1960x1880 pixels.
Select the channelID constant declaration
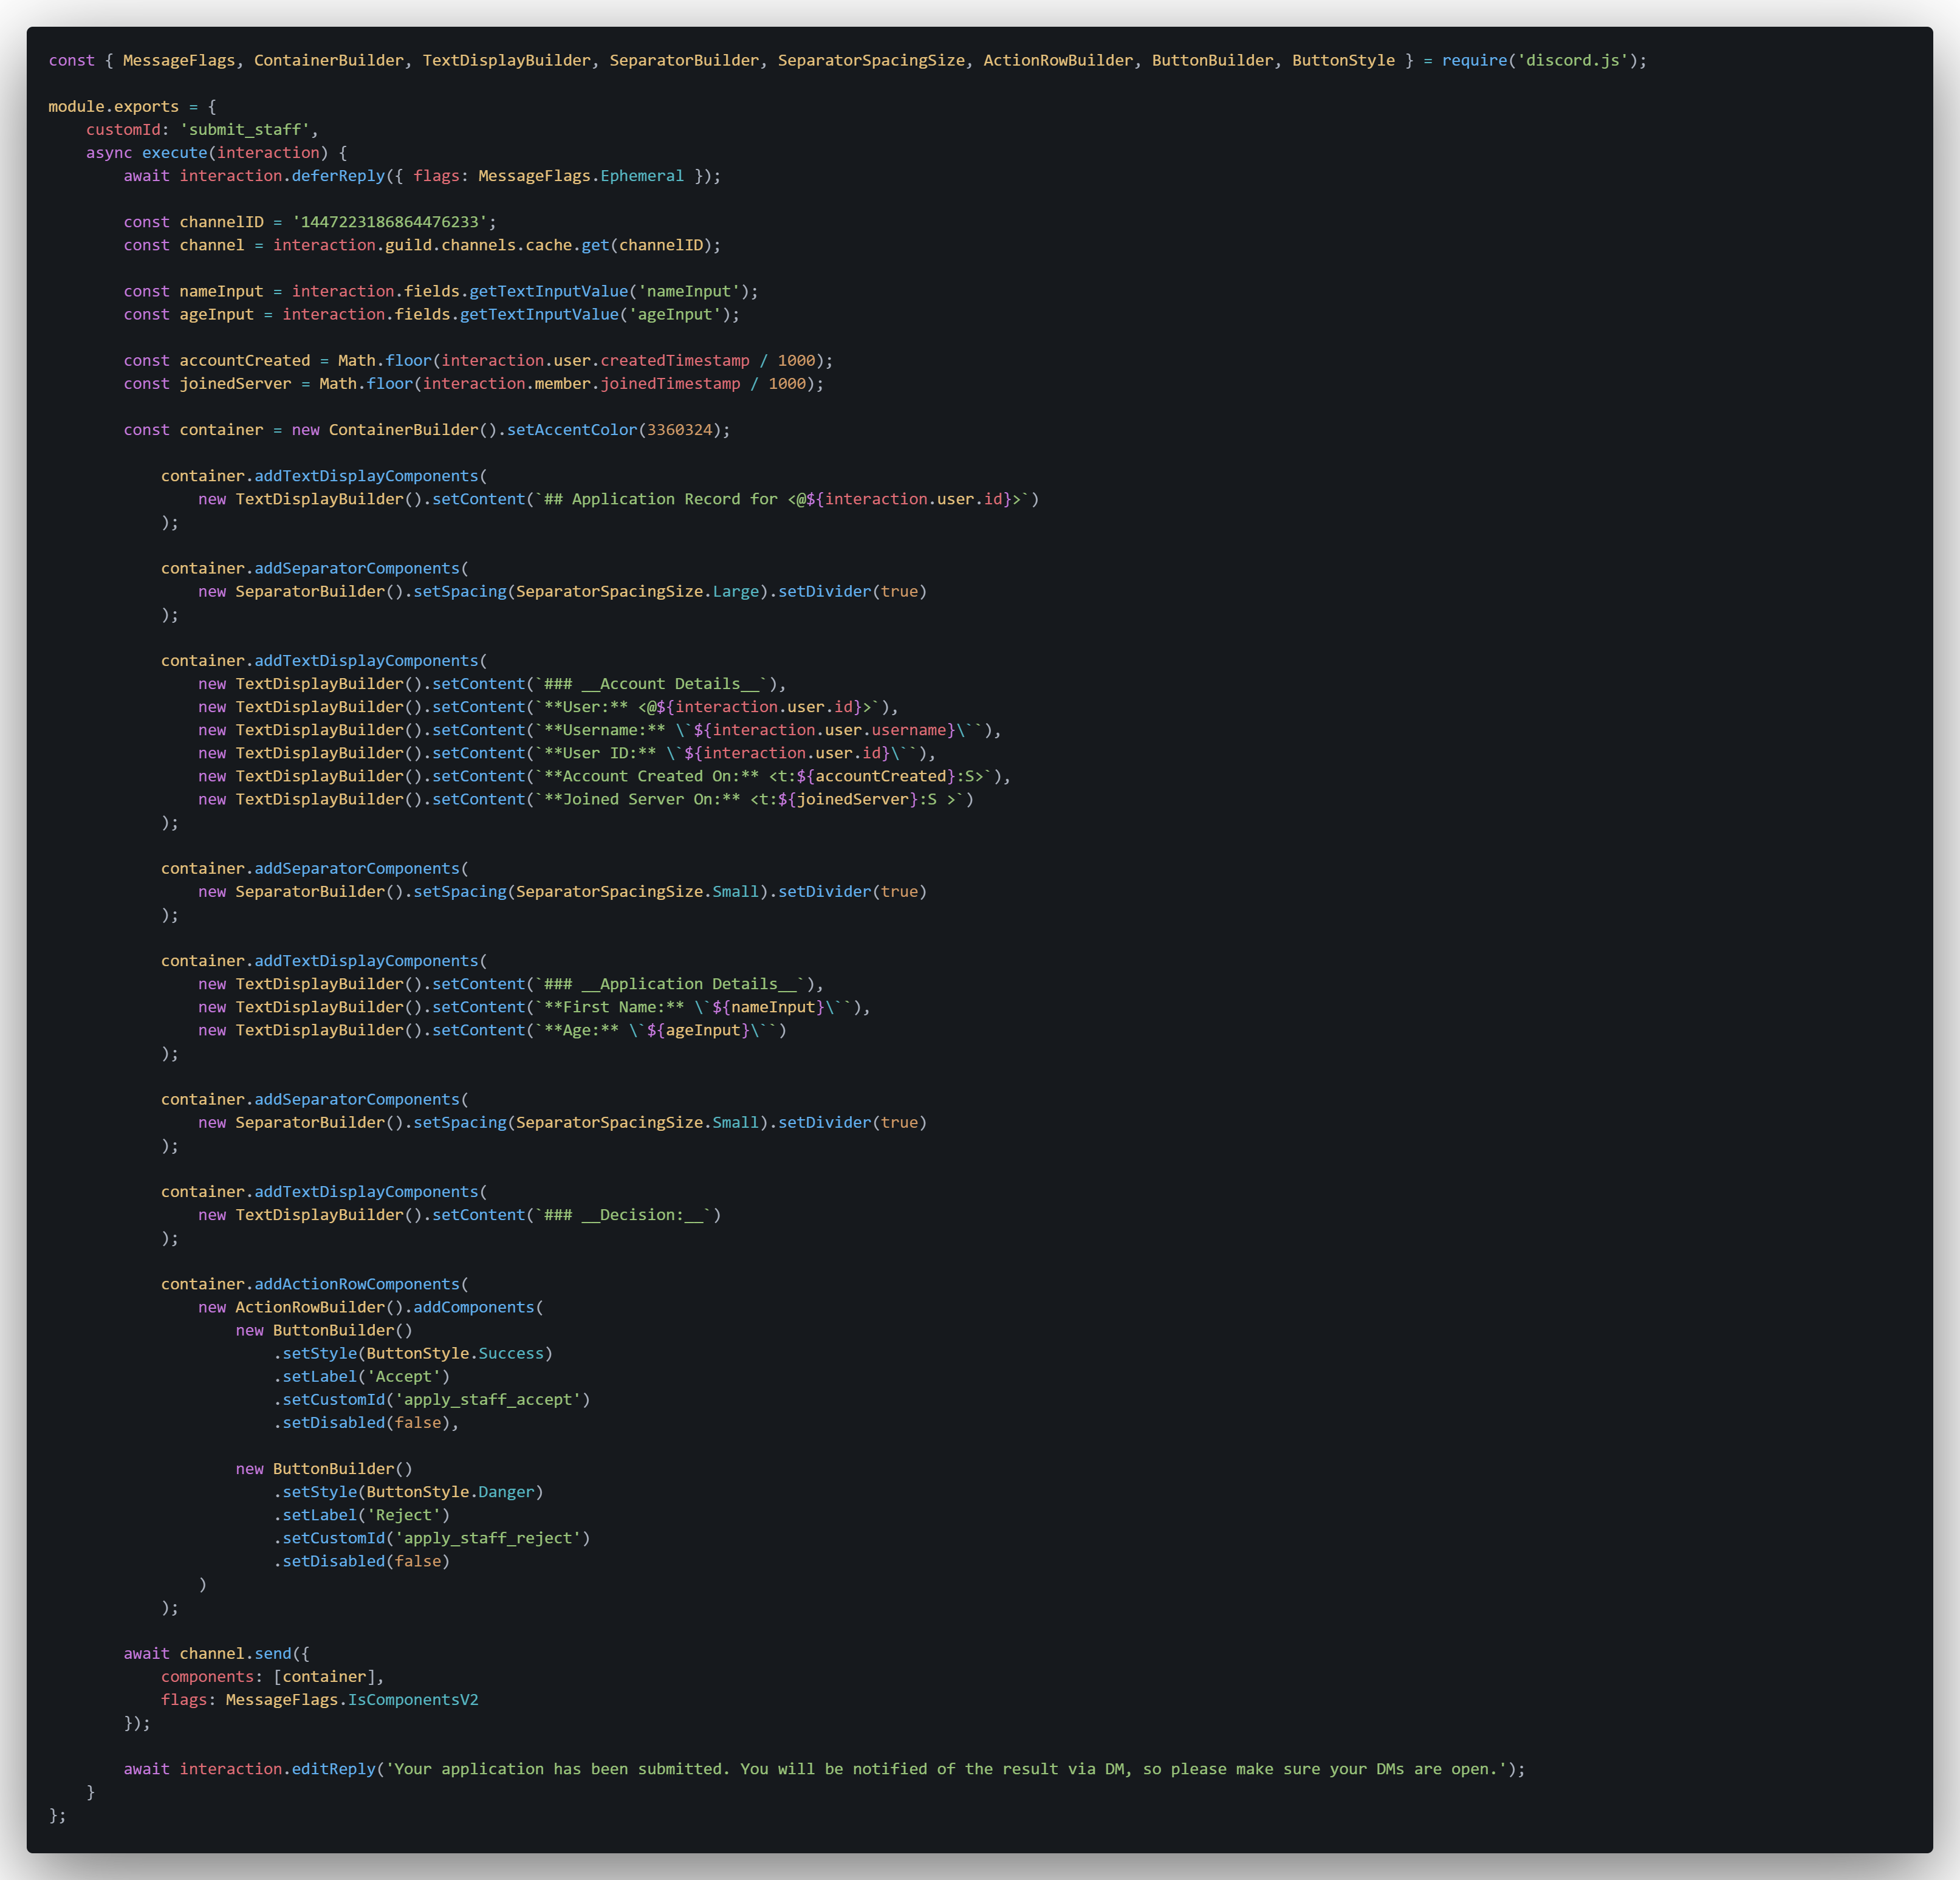pos(310,221)
